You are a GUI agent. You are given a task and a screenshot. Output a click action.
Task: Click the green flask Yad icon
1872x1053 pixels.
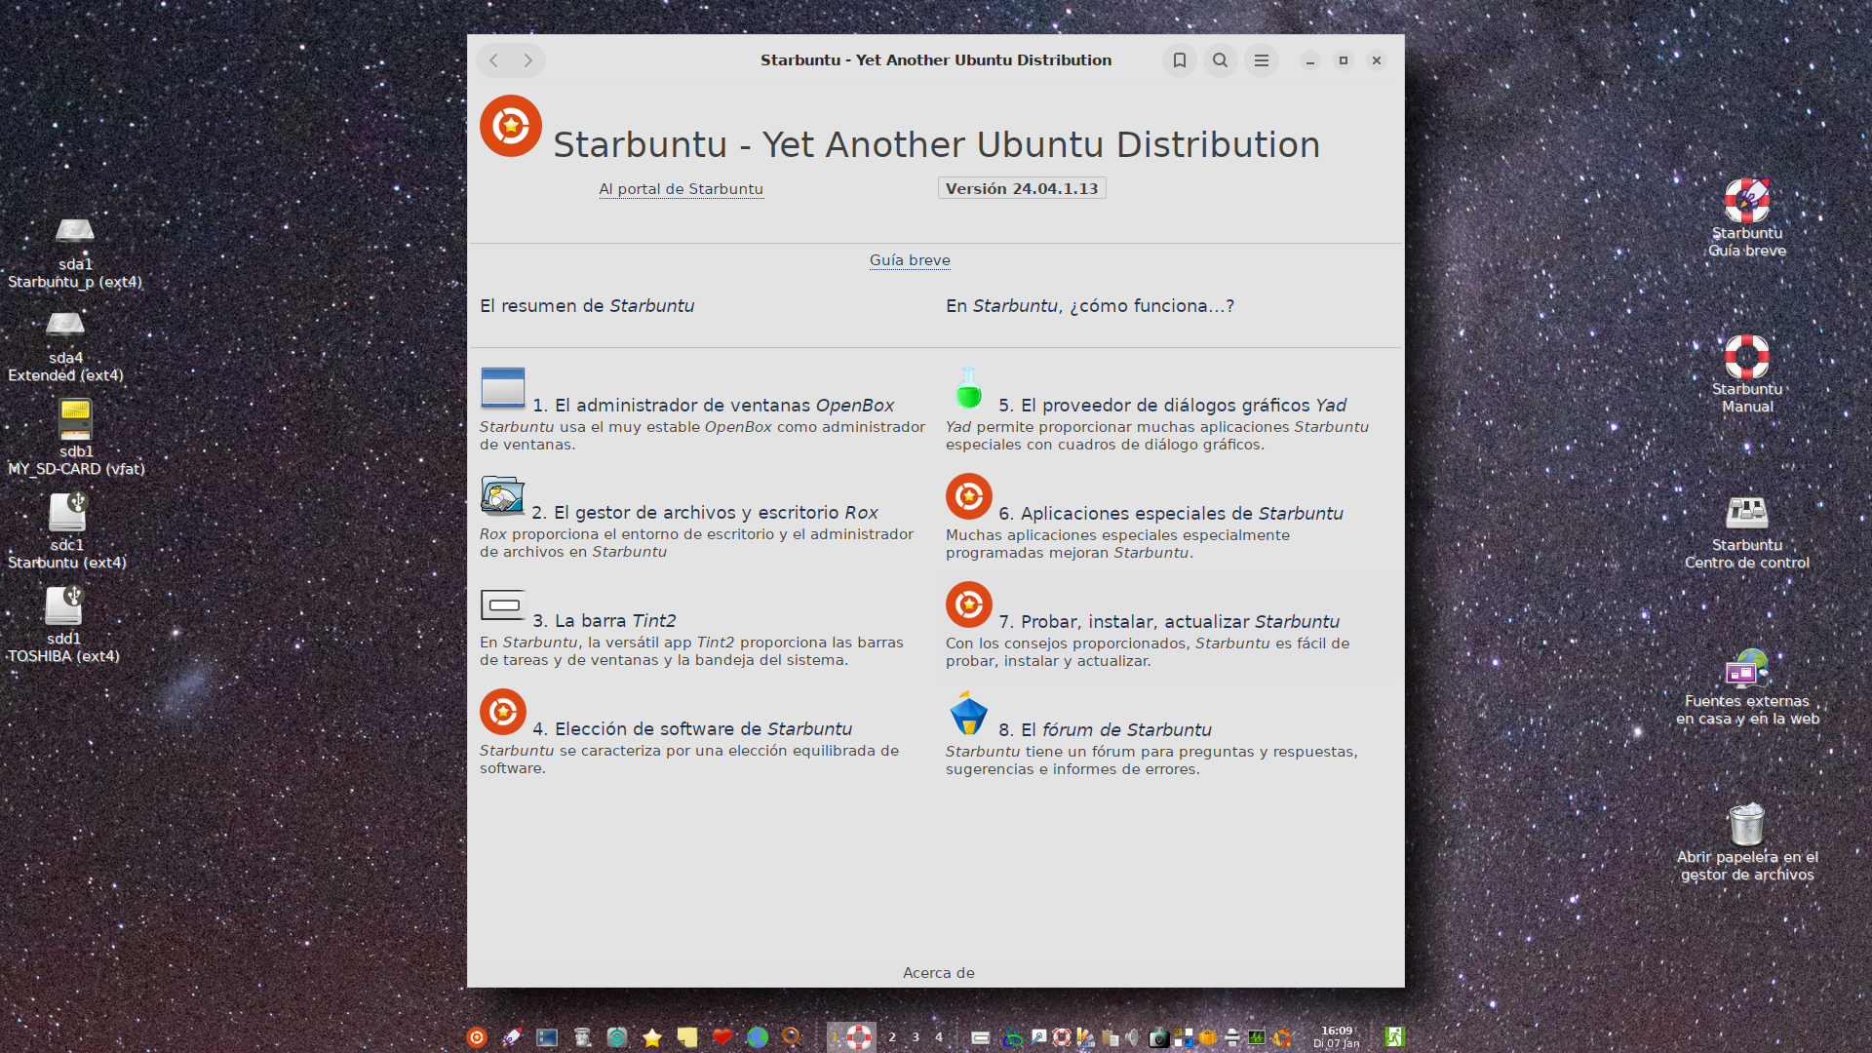[968, 388]
